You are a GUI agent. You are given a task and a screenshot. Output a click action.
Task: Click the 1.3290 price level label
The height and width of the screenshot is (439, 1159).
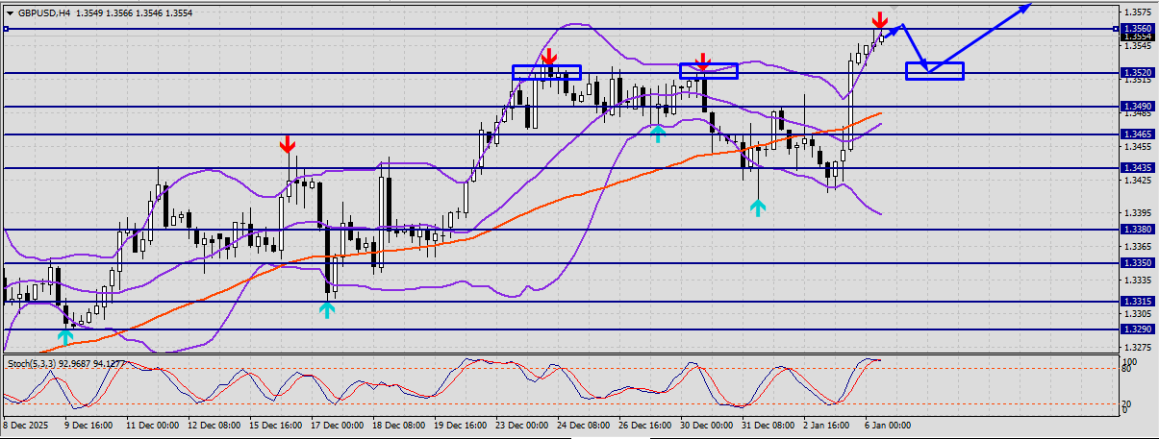(x=1137, y=329)
